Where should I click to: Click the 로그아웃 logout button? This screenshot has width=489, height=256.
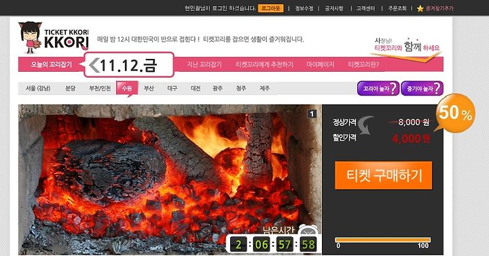[271, 8]
